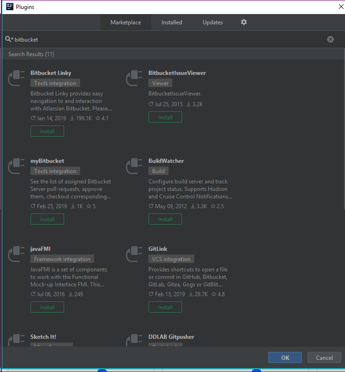
Task: Open the plugin settings gear icon
Action: 244,22
